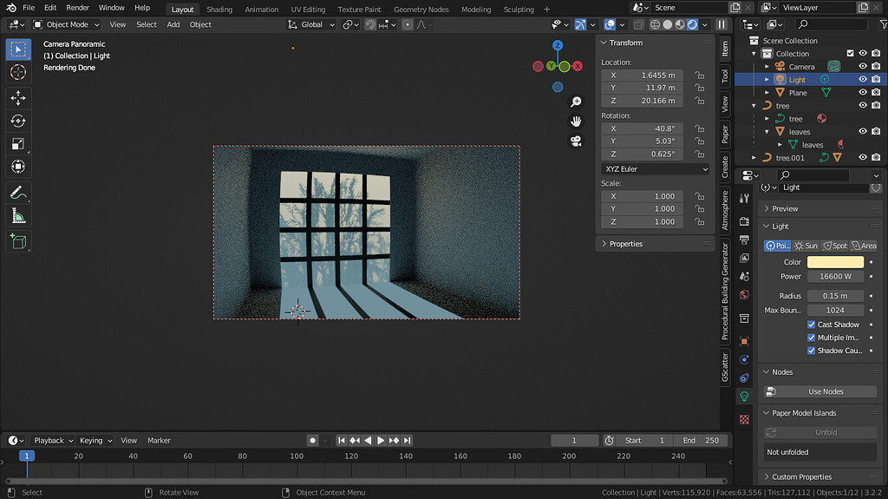The height and width of the screenshot is (499, 888).
Task: Toggle Shadow Caustics checkbox
Action: coord(812,351)
